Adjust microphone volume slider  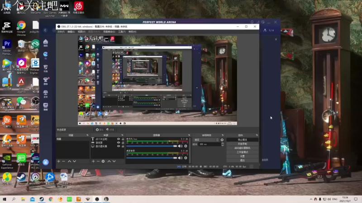click(152, 146)
